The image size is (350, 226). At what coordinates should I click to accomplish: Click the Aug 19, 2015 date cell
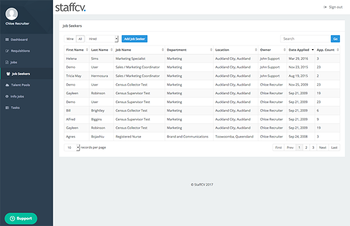tap(301, 76)
